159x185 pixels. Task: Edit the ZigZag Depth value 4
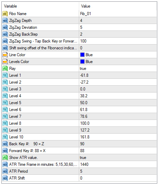81,21
